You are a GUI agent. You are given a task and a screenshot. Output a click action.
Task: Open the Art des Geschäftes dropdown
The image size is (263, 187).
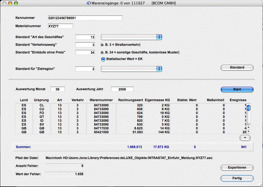pyautogui.click(x=131, y=37)
